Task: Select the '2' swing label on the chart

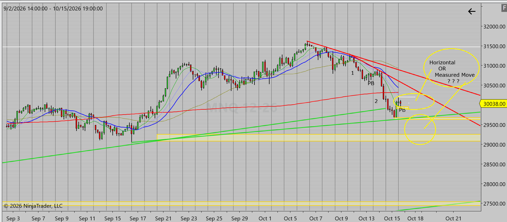Action: coord(376,101)
